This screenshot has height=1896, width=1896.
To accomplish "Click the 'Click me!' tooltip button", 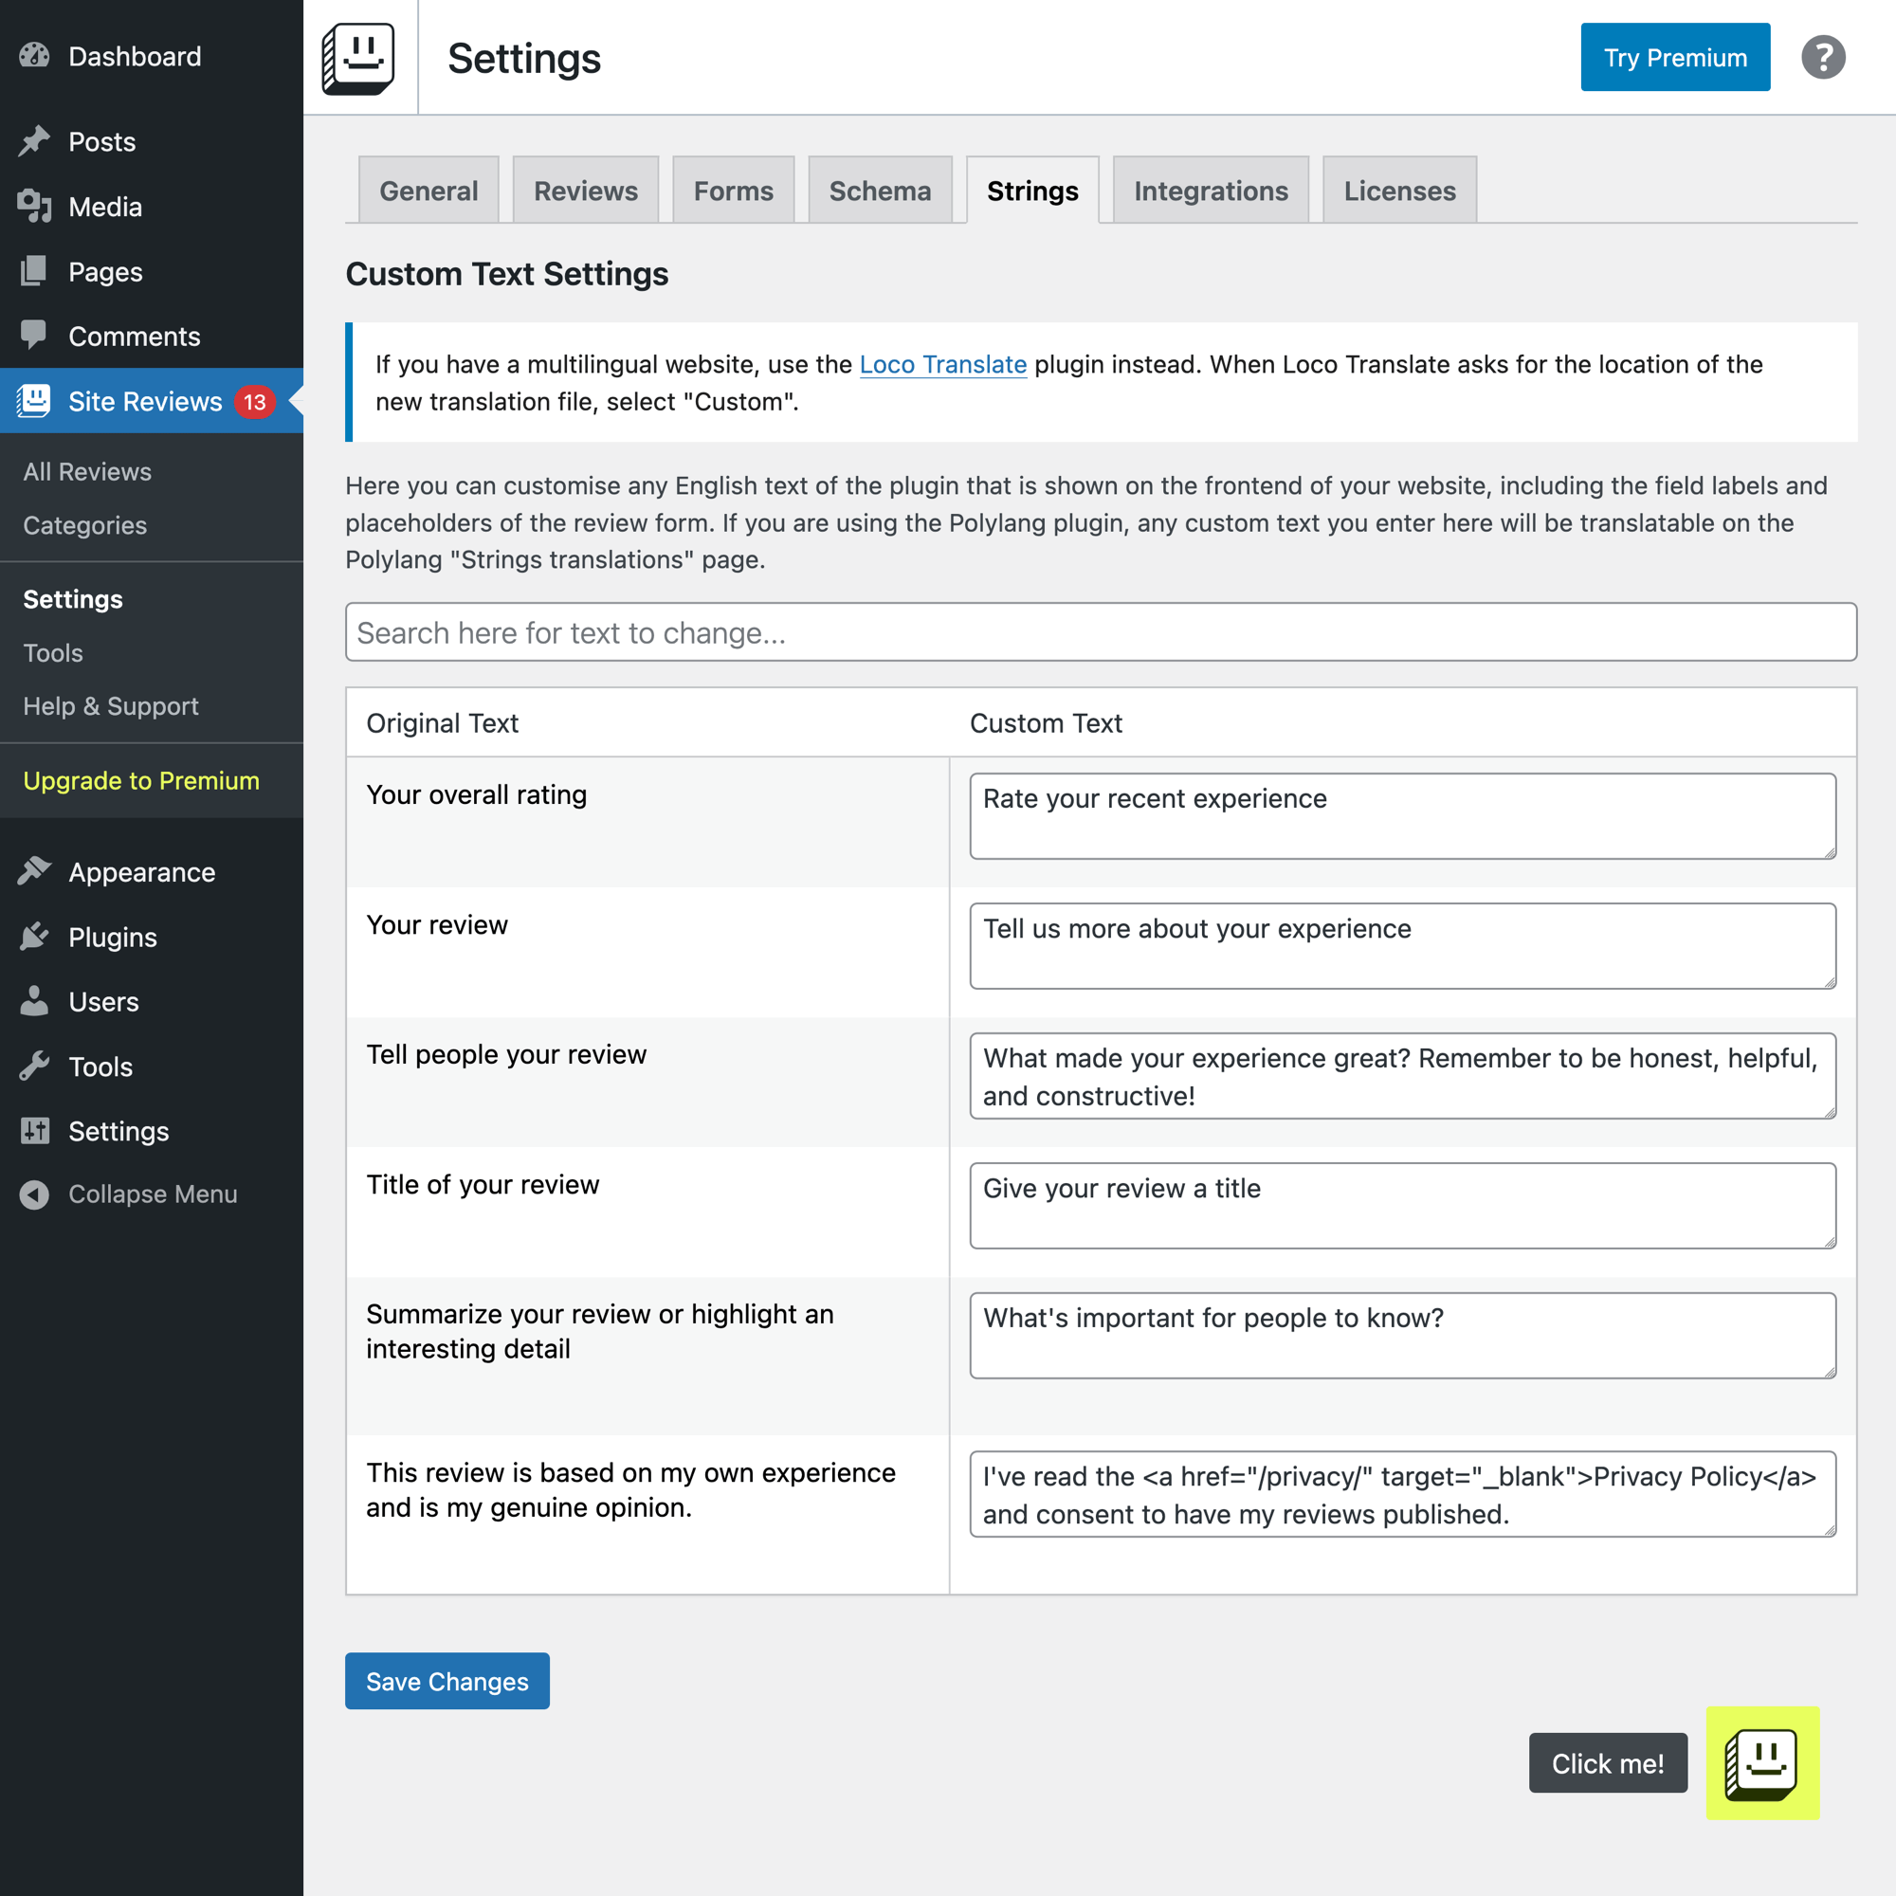I will tap(1607, 1762).
